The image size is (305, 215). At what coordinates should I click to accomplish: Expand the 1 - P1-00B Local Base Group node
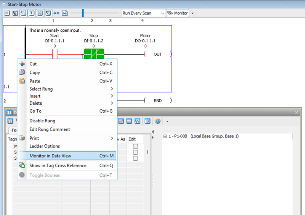coord(165,136)
